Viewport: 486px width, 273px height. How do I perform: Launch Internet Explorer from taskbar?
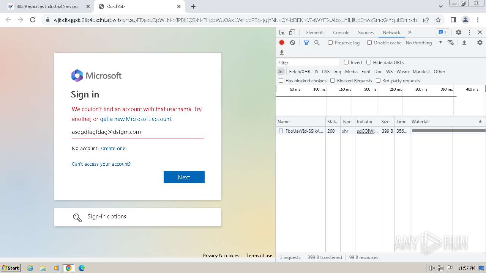point(30,268)
